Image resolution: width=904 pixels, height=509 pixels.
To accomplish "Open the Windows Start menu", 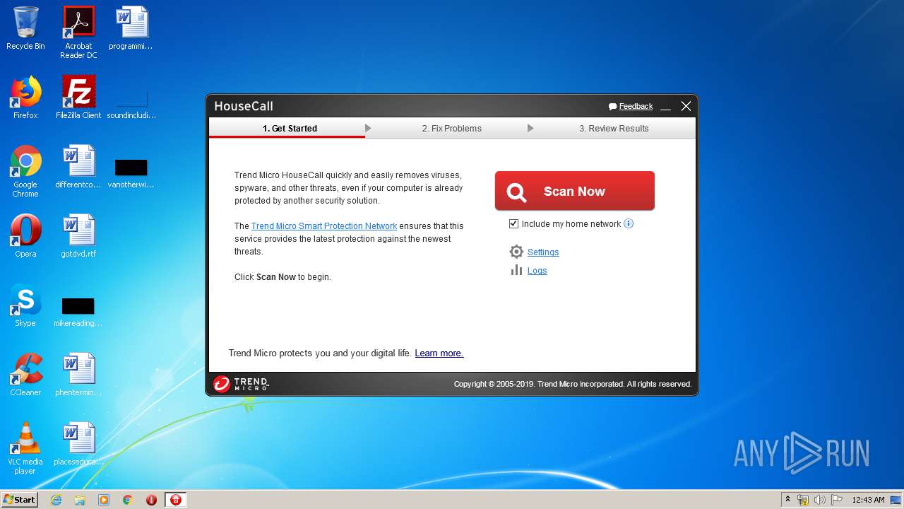I will (19, 500).
